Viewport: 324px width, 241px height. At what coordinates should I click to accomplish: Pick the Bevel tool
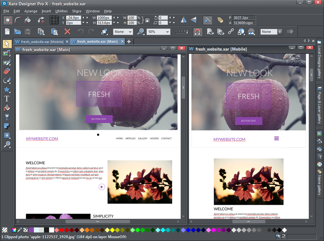click(x=7, y=136)
